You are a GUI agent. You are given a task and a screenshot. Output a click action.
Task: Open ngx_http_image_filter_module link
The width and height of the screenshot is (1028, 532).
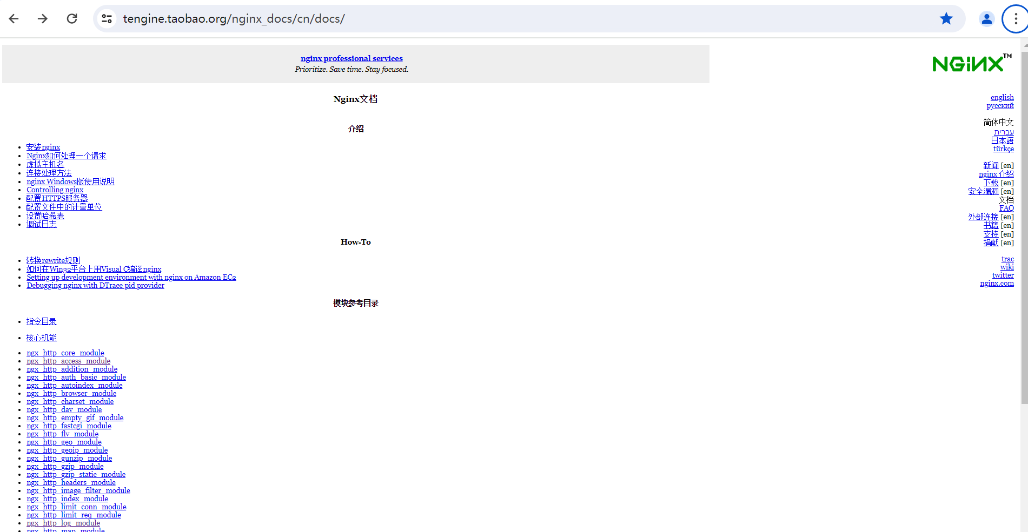[x=78, y=490]
